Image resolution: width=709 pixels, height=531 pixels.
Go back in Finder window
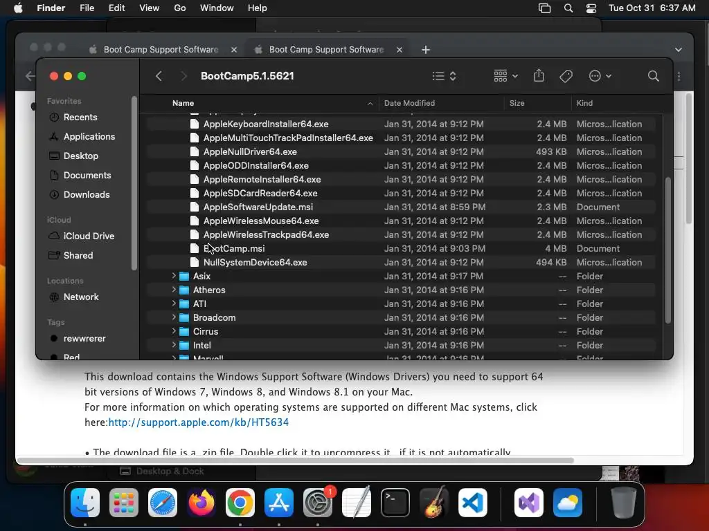[x=159, y=76]
